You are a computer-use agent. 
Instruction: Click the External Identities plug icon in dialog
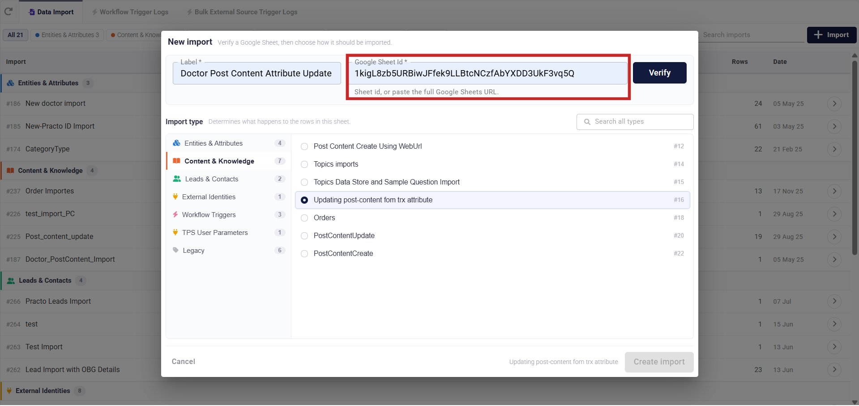coord(175,197)
